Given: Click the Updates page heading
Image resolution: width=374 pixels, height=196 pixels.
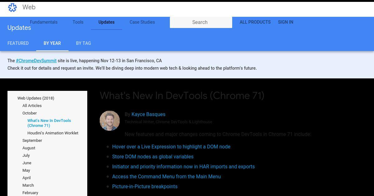Looking at the screenshot, I should (19, 28).
